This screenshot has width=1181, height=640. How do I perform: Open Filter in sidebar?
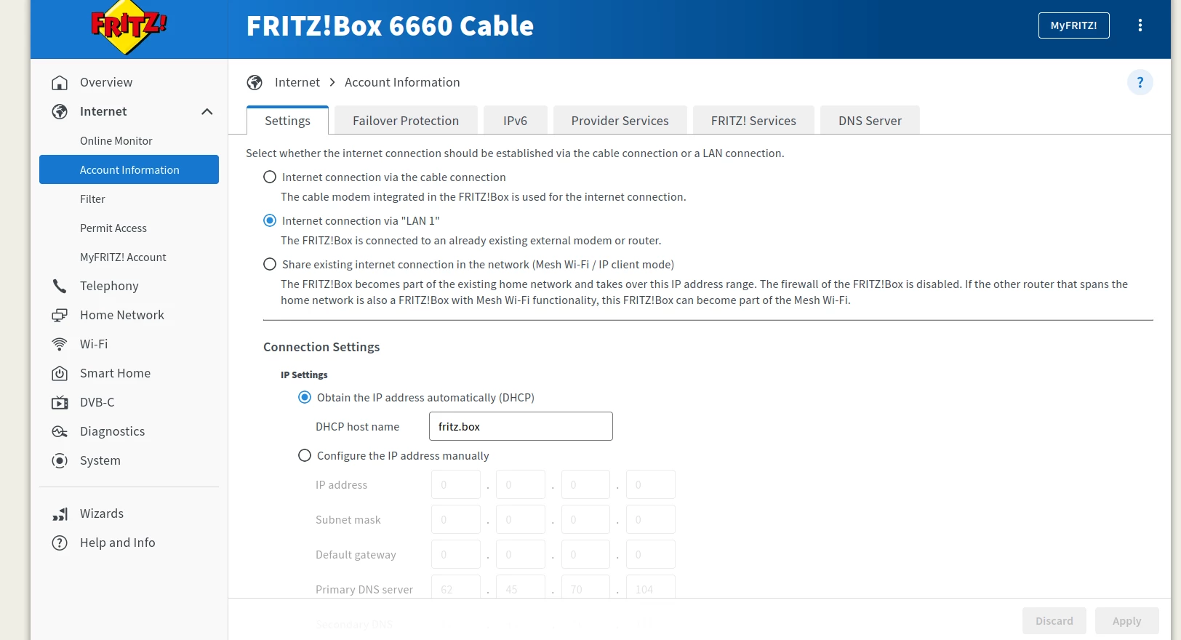point(92,199)
